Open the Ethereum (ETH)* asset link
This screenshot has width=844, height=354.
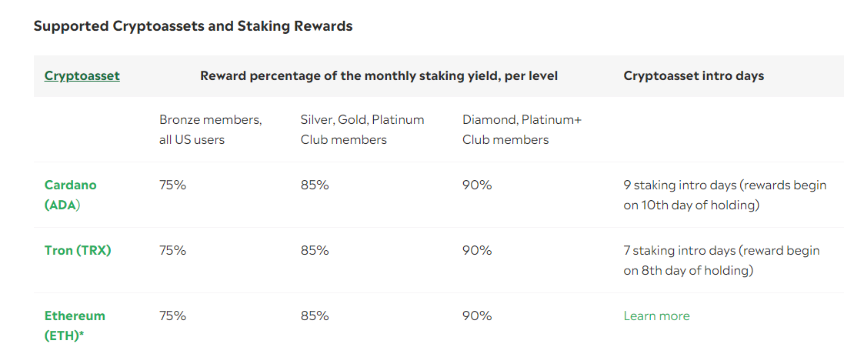pos(75,326)
